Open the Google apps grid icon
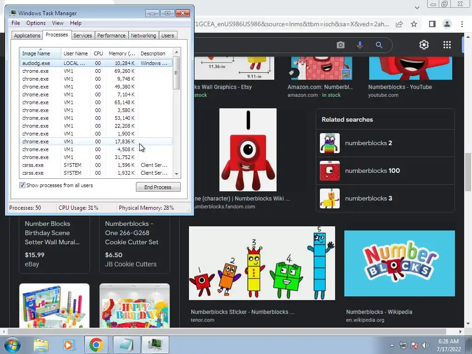The height and width of the screenshot is (354, 472). pos(447,45)
